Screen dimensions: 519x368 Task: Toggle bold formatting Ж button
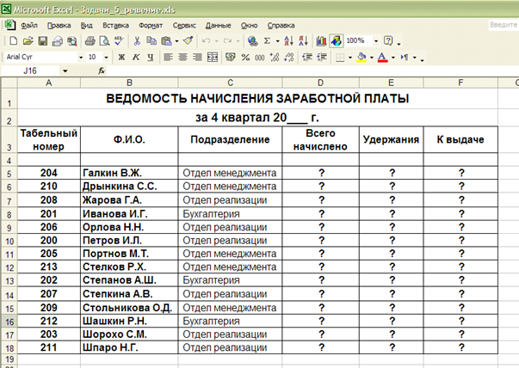click(121, 58)
